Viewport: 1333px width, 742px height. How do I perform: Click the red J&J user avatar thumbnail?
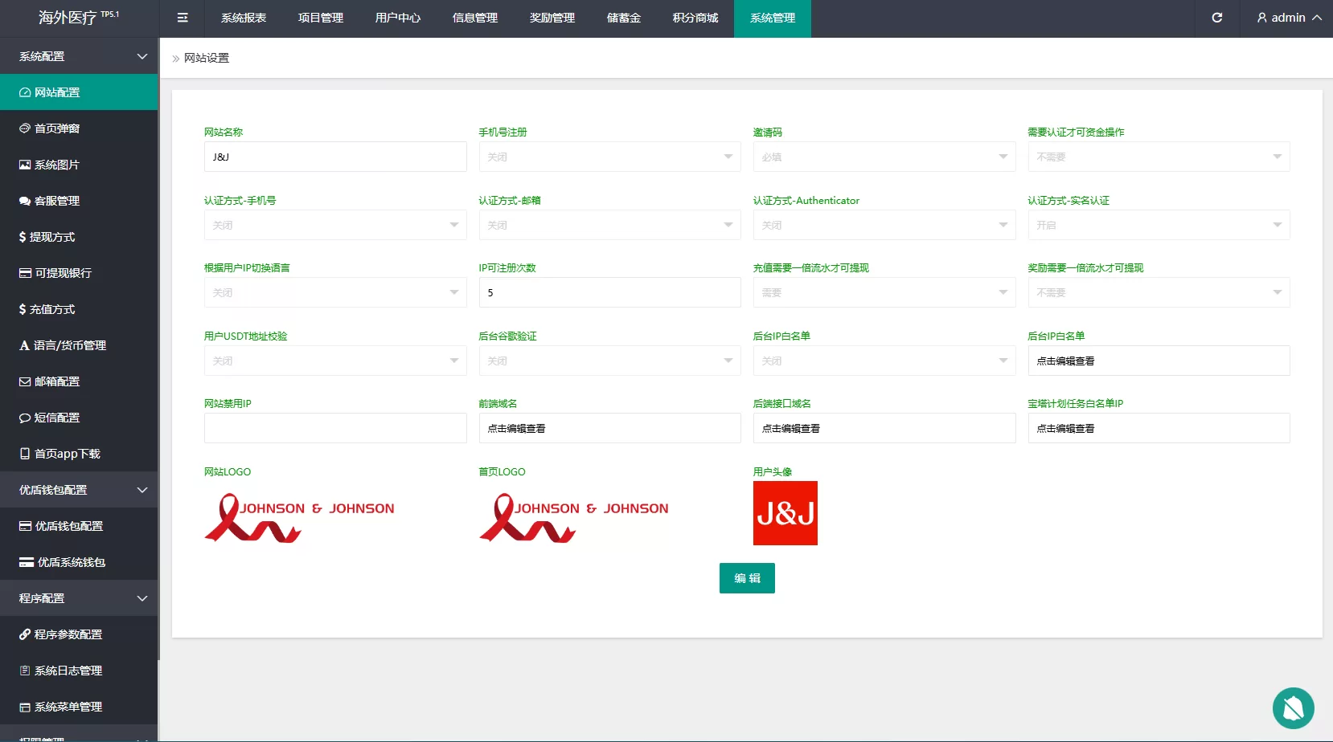pos(785,513)
